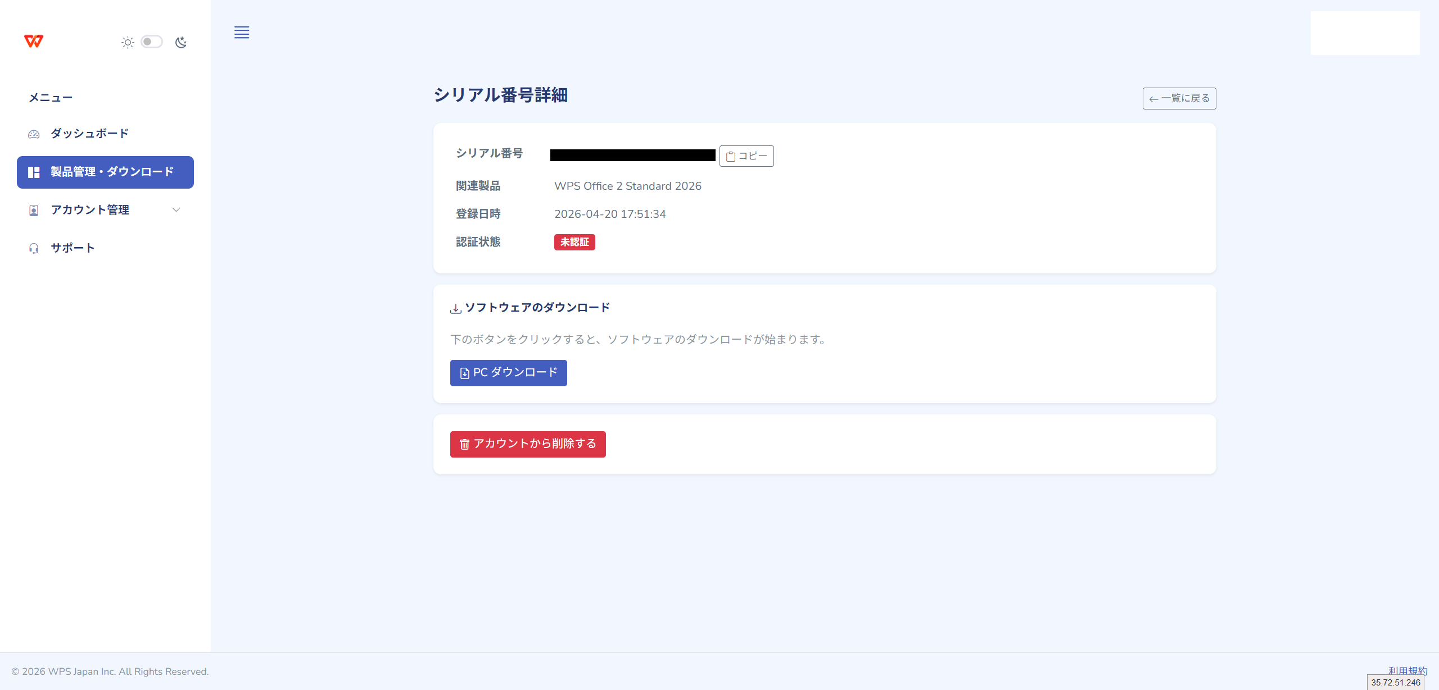Click the sun light-mode icon

point(128,42)
